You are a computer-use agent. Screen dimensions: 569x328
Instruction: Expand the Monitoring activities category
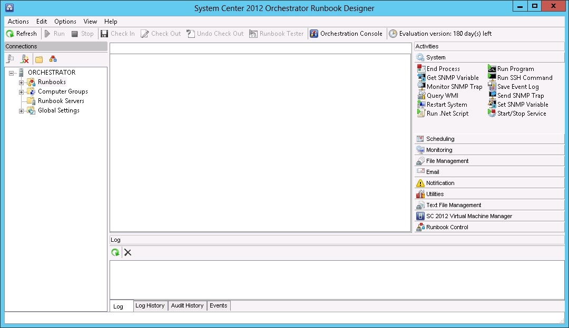tap(489, 150)
